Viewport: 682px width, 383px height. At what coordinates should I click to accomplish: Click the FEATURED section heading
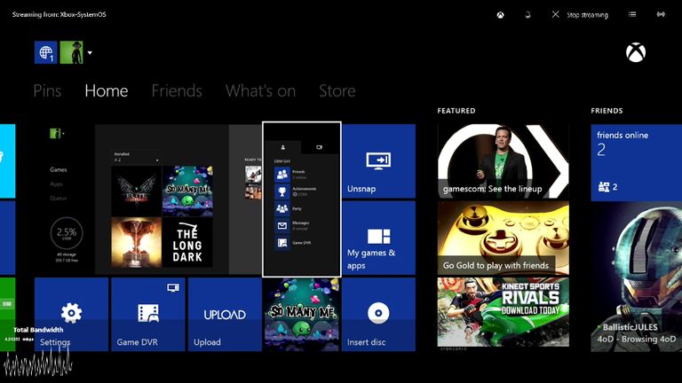tap(456, 111)
